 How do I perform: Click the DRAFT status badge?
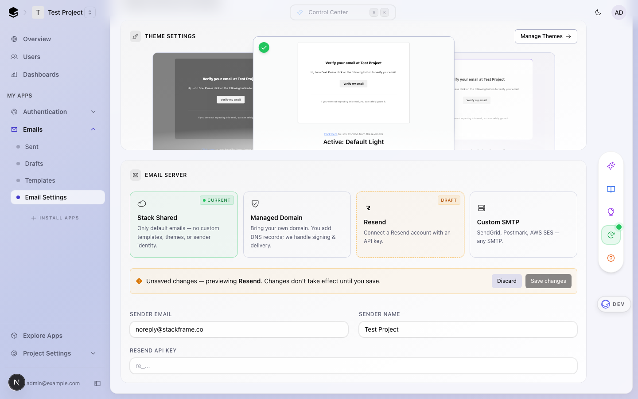449,200
